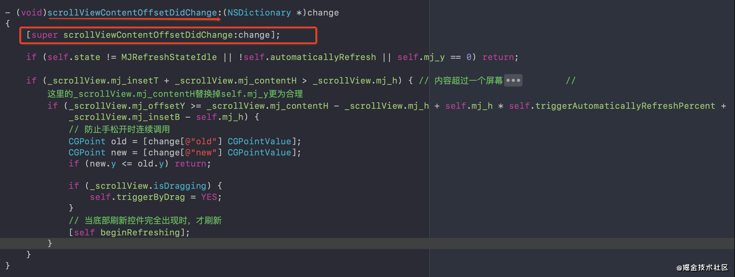Screen dimensions: 735x277
Task: Click the MJRefreshStateIdle constant
Action: [169, 57]
